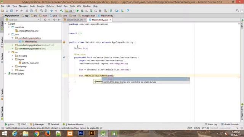Toggle the Android Model side button
The image size is (244, 137).
(242, 112)
